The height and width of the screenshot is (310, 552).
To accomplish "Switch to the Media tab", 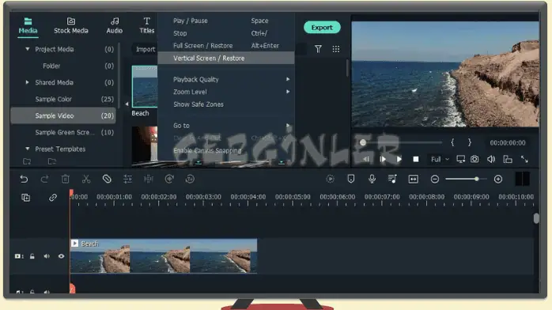I will pyautogui.click(x=28, y=25).
